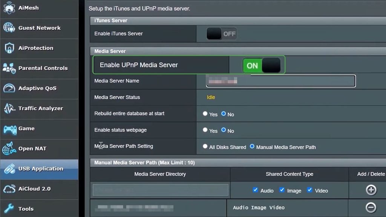Click the Media Server section header
Image resolution: width=386 pixels, height=217 pixels.
(110, 51)
